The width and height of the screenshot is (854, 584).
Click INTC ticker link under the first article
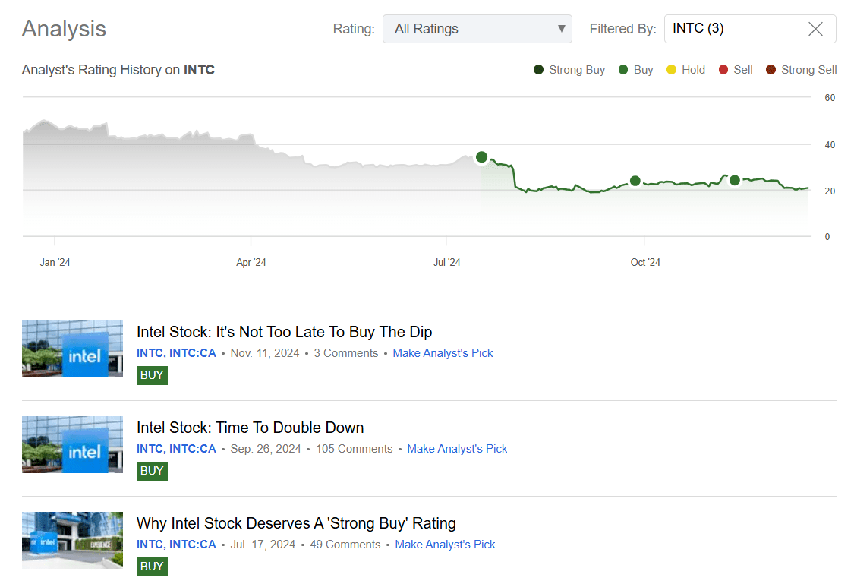(x=147, y=352)
